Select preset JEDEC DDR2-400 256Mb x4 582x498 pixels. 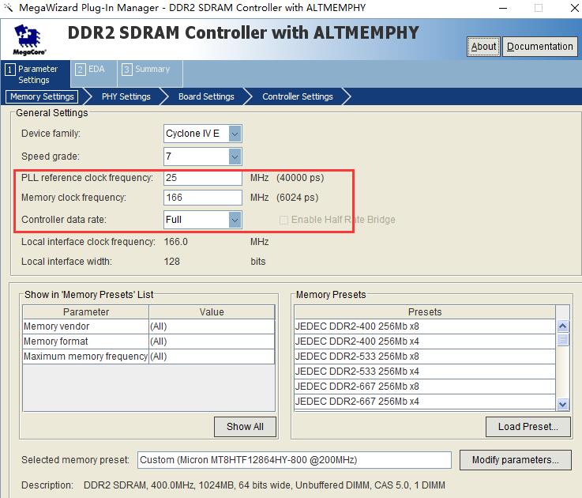(x=425, y=341)
